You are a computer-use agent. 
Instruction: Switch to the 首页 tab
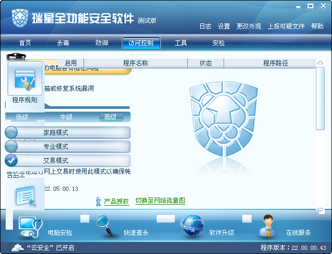[25, 43]
